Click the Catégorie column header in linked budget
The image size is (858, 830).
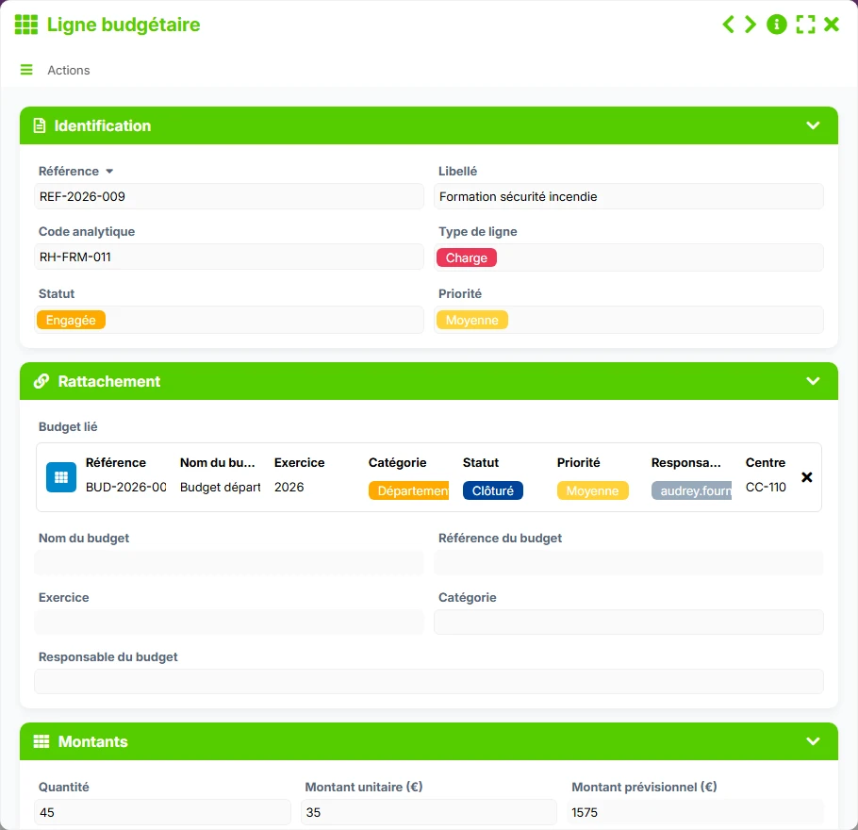point(397,463)
